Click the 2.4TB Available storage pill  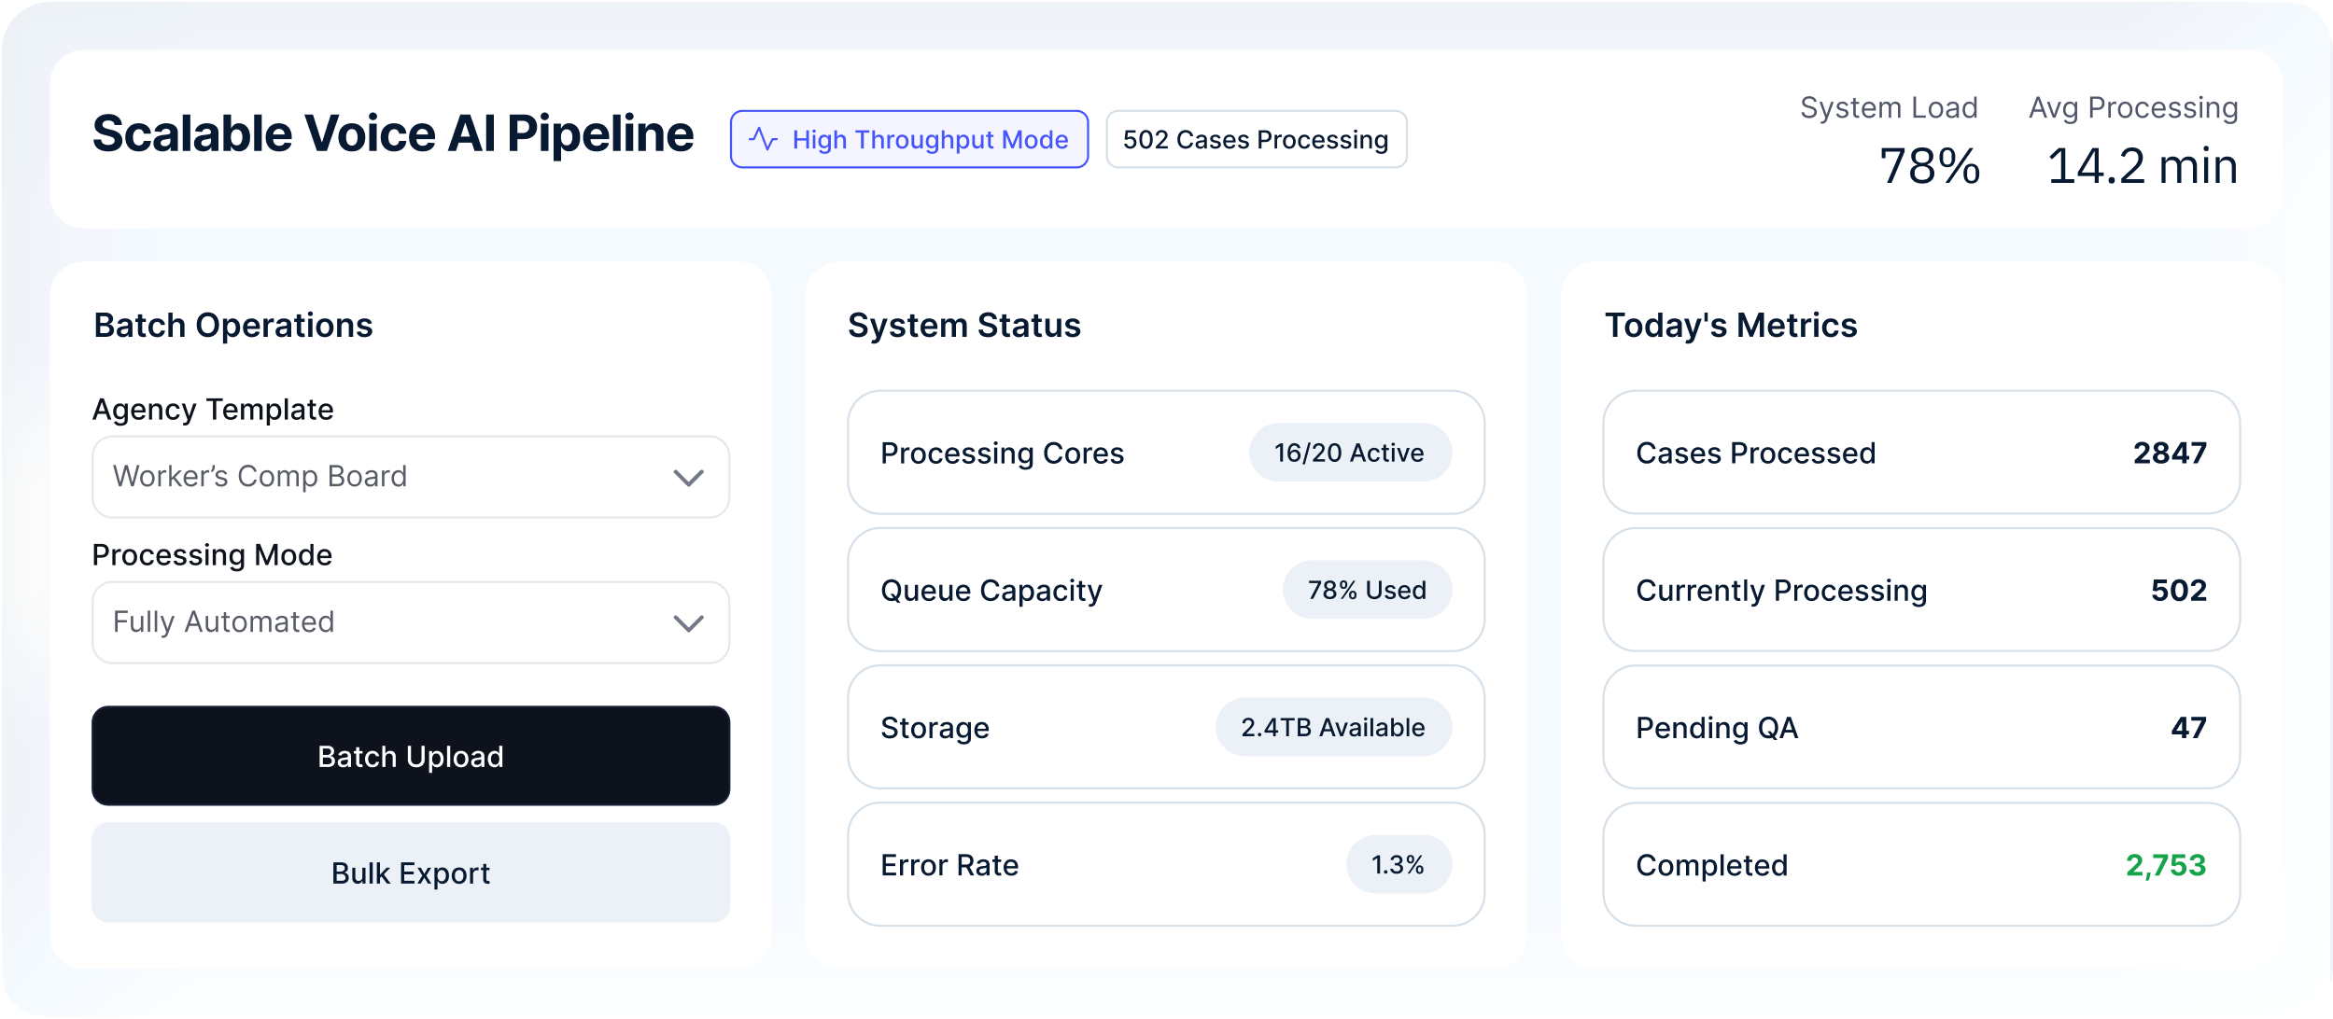coord(1332,728)
